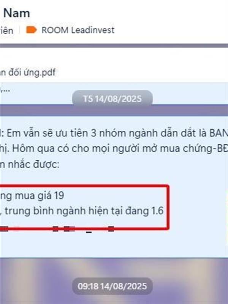Click the truncated preview text ending with ellipsis
Viewport: 228px width, 304px height.
coord(5,90)
